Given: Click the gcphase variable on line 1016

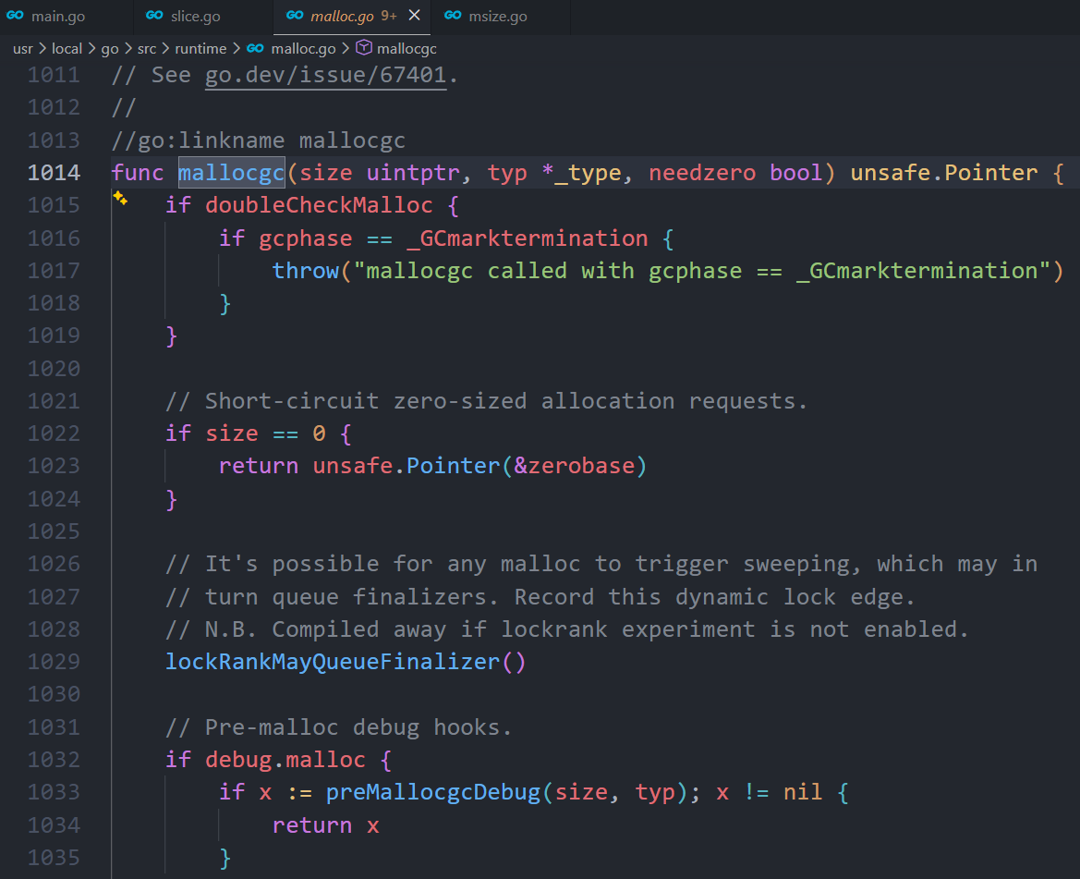Looking at the screenshot, I should [305, 238].
